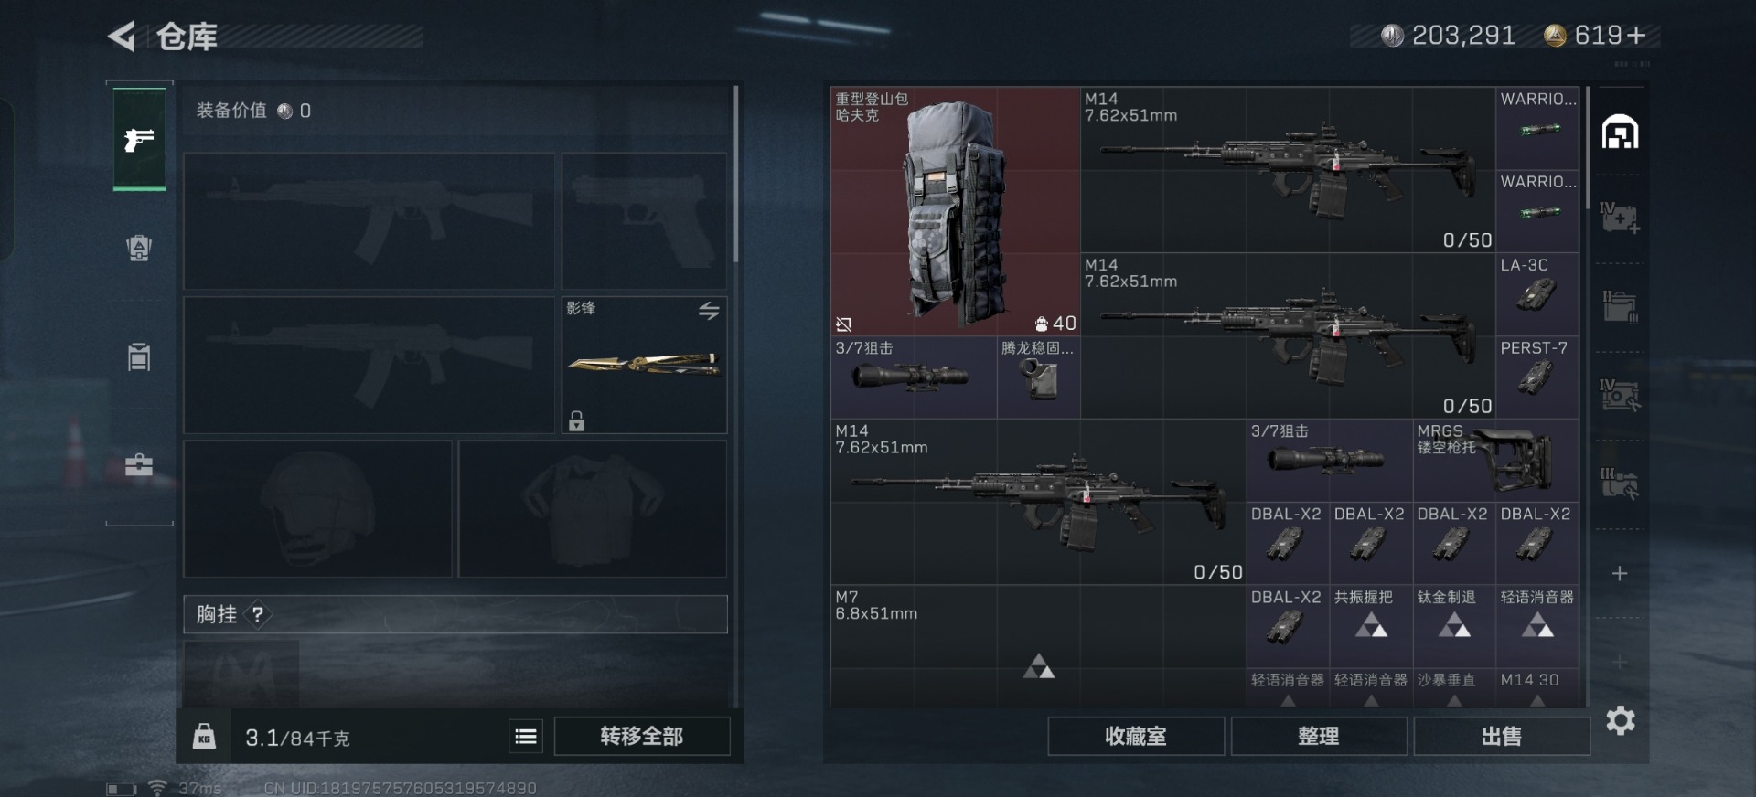Click the 出售 sell button
This screenshot has height=797, width=1756.
coord(1502,736)
